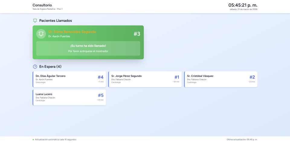The width and height of the screenshot is (290, 143).
Task: Click turn number #3 in the green card
Action: coord(137,34)
